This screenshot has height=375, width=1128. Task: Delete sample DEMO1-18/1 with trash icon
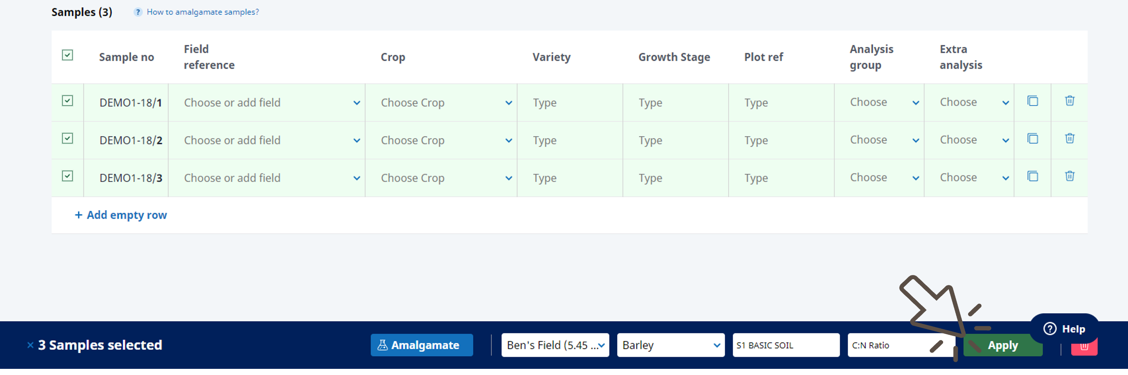1069,101
